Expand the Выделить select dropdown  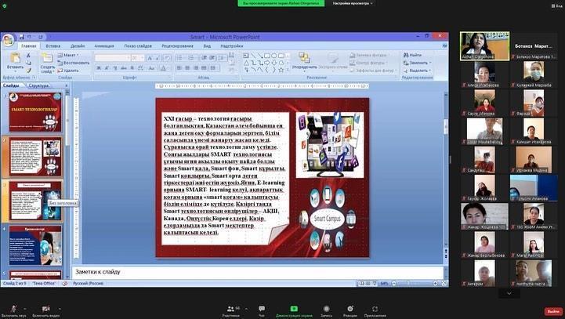tap(418, 71)
